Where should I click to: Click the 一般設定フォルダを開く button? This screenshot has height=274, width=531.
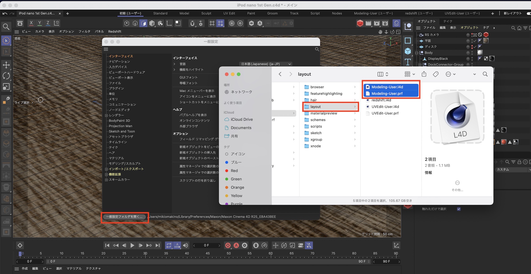[124, 217]
